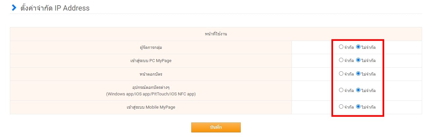Click the หน้าตอกบัตร row label
Screen dimensions: 433x137
[151, 74]
